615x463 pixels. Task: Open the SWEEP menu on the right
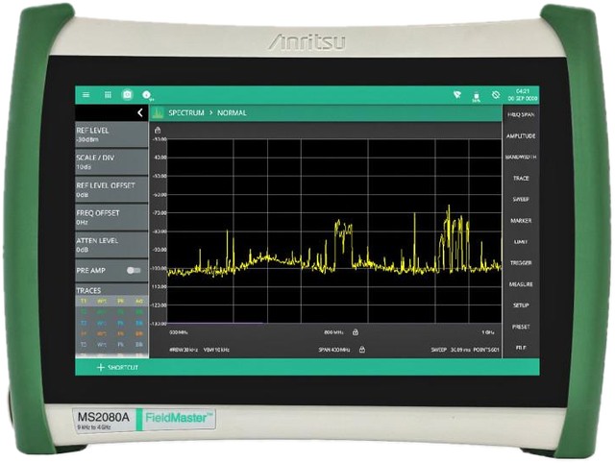[x=521, y=199]
